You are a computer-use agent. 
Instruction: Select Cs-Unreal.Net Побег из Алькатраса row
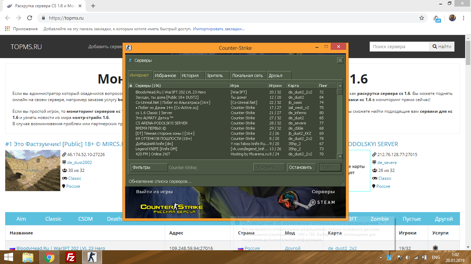pos(232,102)
